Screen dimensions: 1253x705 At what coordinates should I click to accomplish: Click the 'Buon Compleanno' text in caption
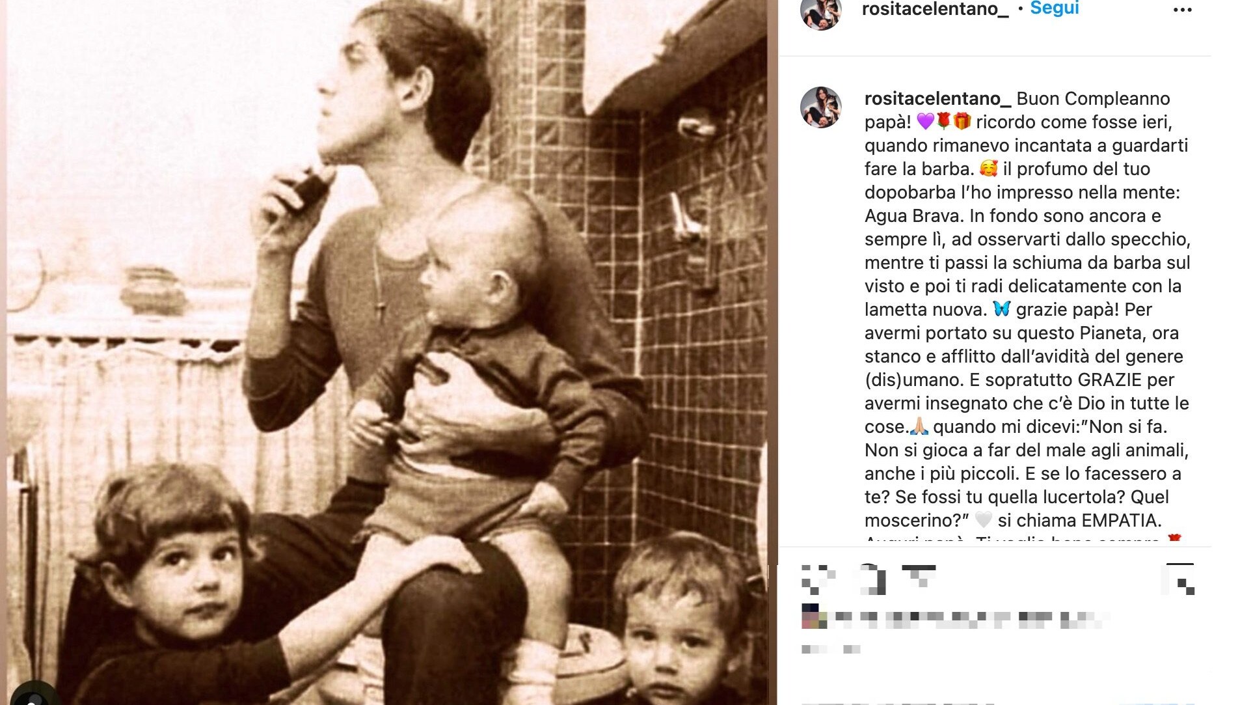coord(1093,99)
